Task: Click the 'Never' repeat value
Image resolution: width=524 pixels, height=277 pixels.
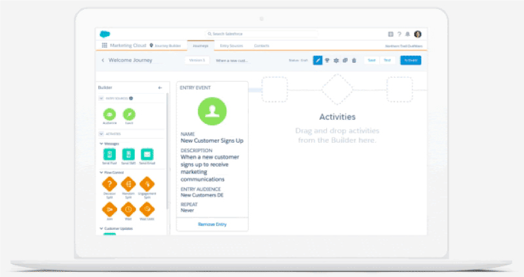Action: tap(187, 210)
